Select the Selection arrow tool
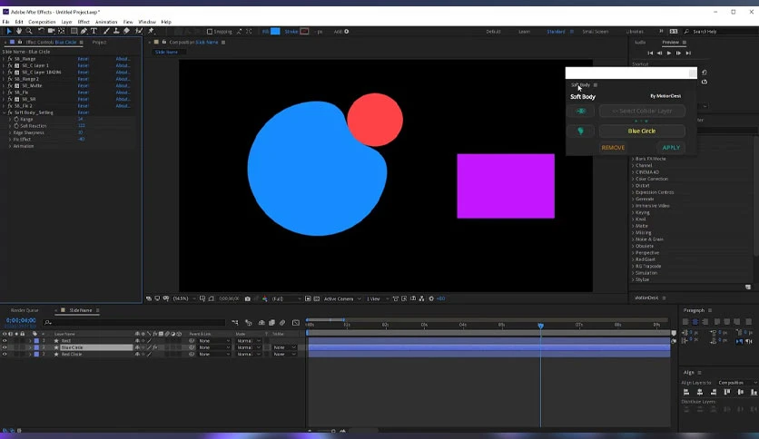This screenshot has height=439, width=759. 9,31
